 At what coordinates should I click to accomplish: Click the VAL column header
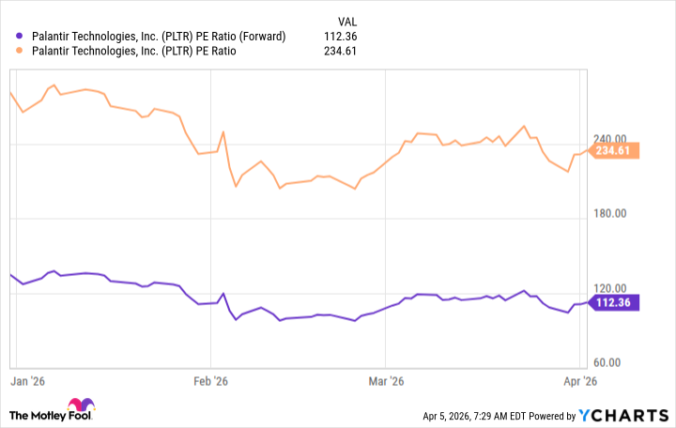[346, 21]
